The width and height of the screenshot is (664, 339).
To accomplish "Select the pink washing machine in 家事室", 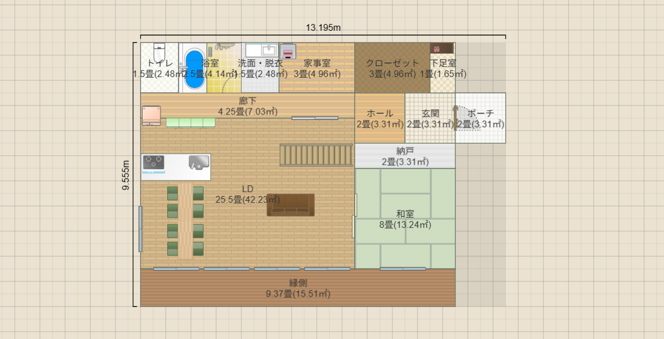I will [288, 52].
